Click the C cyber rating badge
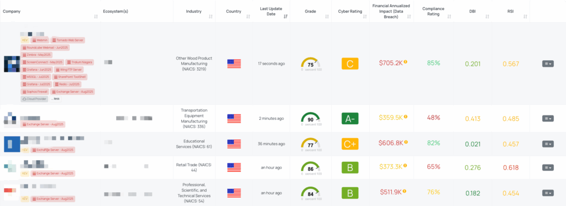This screenshot has height=206, width=566. 350,64
